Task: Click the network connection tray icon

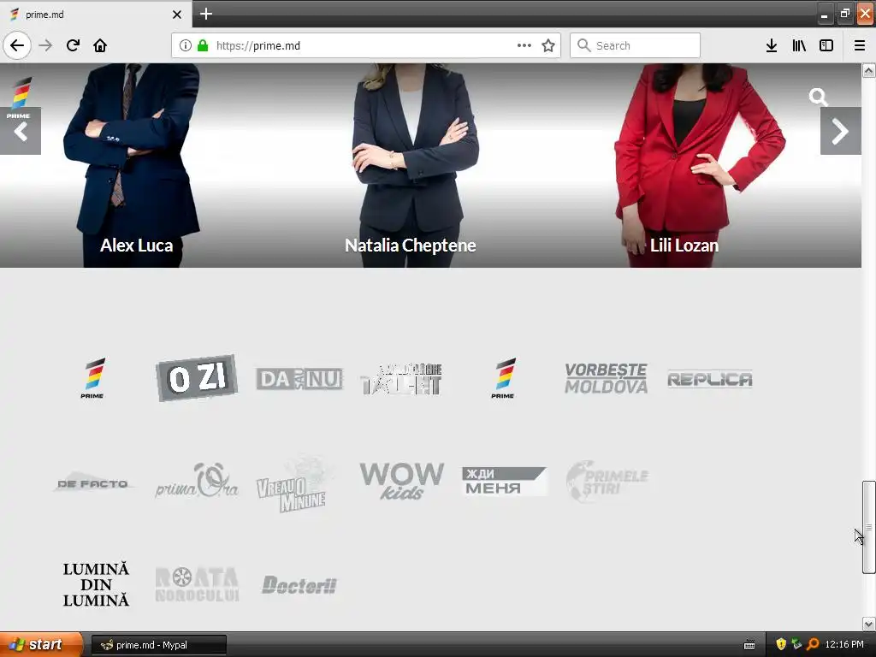Action: click(x=796, y=645)
